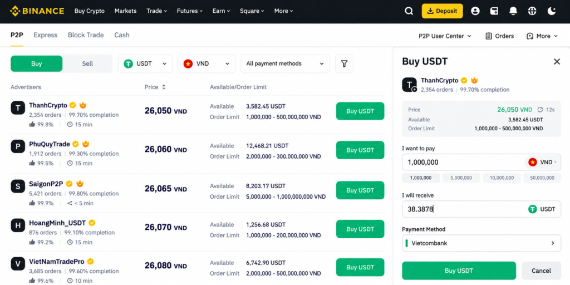
Task: Sort by the Price arrows icon
Action: pyautogui.click(x=164, y=87)
